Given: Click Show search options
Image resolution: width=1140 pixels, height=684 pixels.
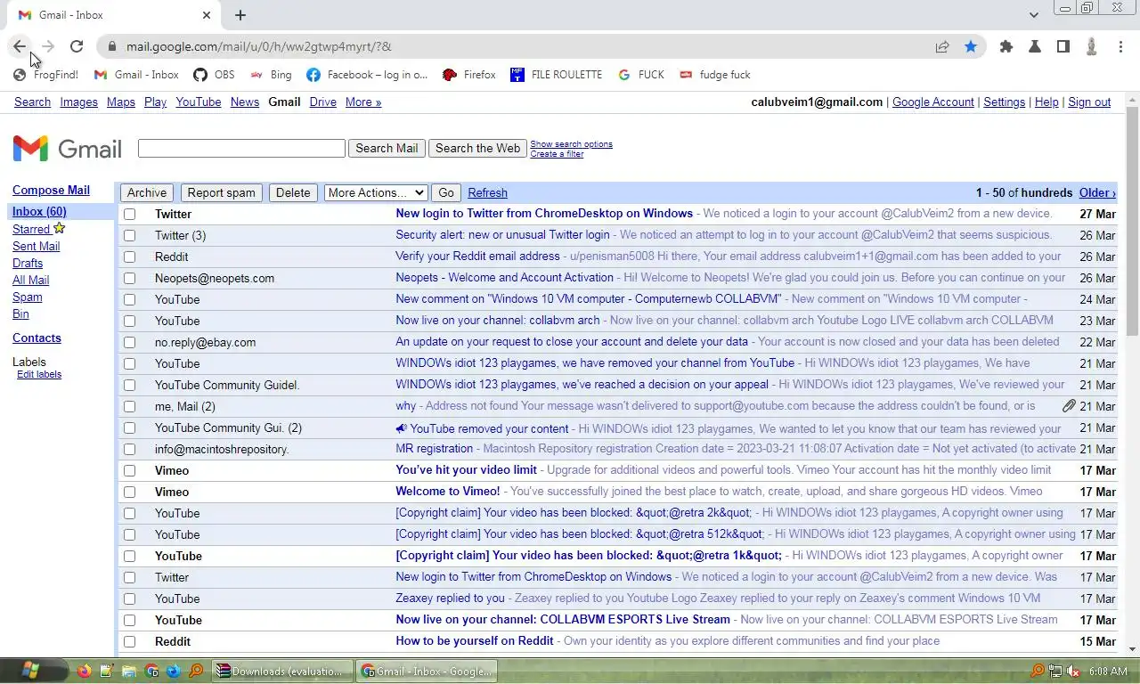Looking at the screenshot, I should tap(571, 144).
